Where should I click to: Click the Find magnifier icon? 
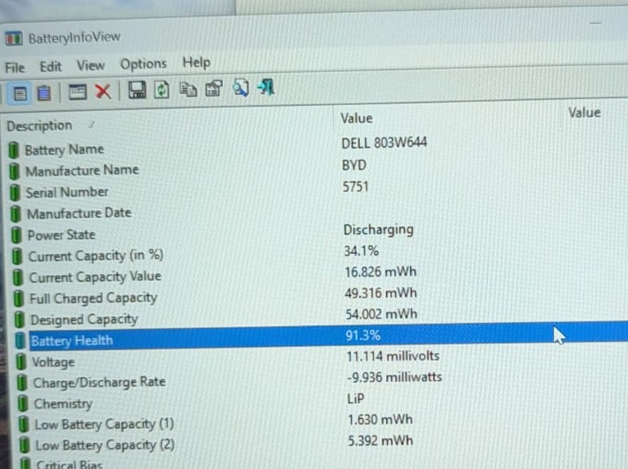241,88
